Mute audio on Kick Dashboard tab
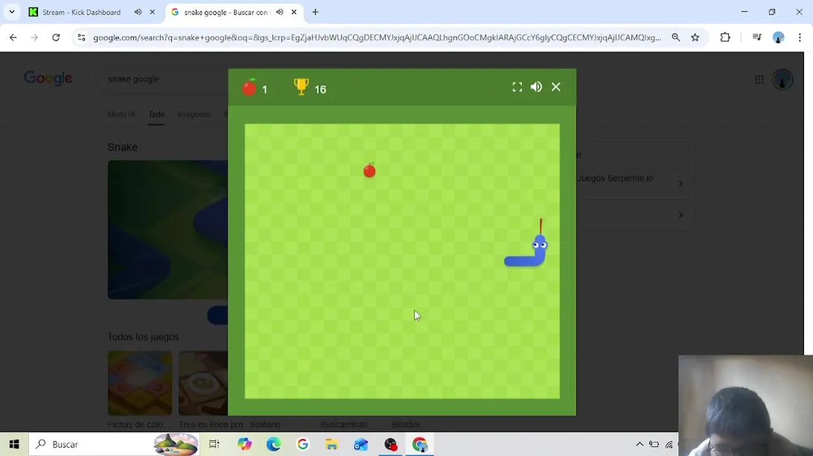The width and height of the screenshot is (813, 456). point(138,12)
